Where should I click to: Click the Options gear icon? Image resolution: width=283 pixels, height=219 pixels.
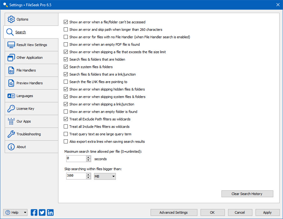[x=11, y=19]
